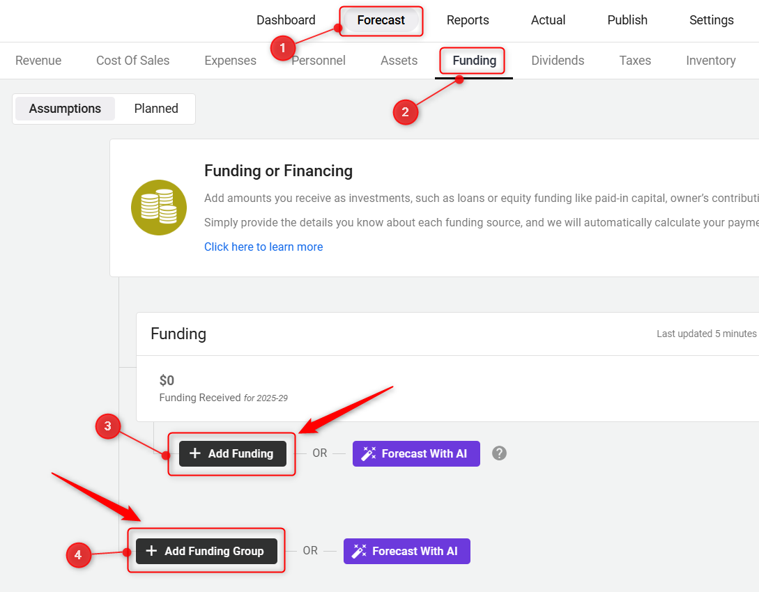759x592 pixels.
Task: Click the gray help question mark icon
Action: point(499,453)
